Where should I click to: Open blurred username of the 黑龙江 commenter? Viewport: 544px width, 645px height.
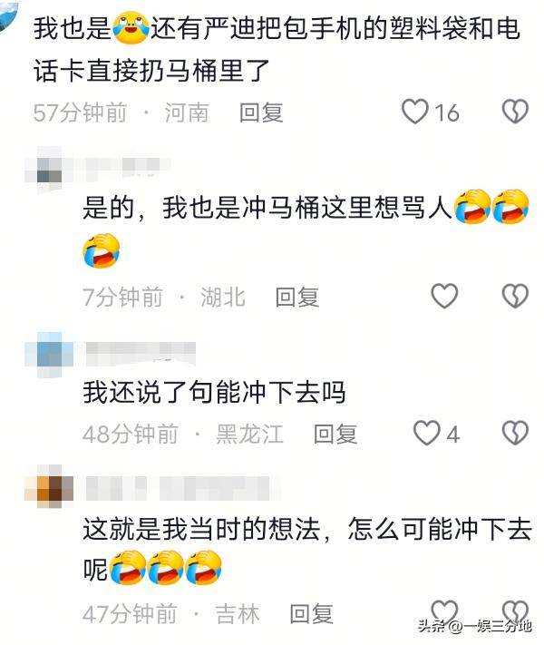click(141, 354)
